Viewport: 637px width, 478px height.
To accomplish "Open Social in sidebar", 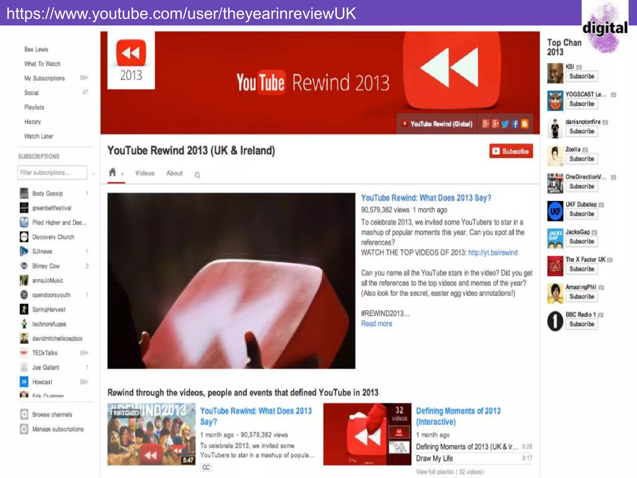I will (31, 93).
